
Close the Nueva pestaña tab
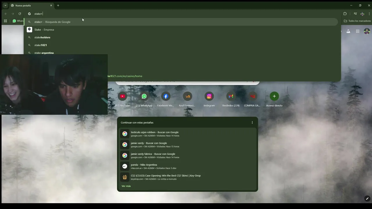pyautogui.click(x=51, y=6)
